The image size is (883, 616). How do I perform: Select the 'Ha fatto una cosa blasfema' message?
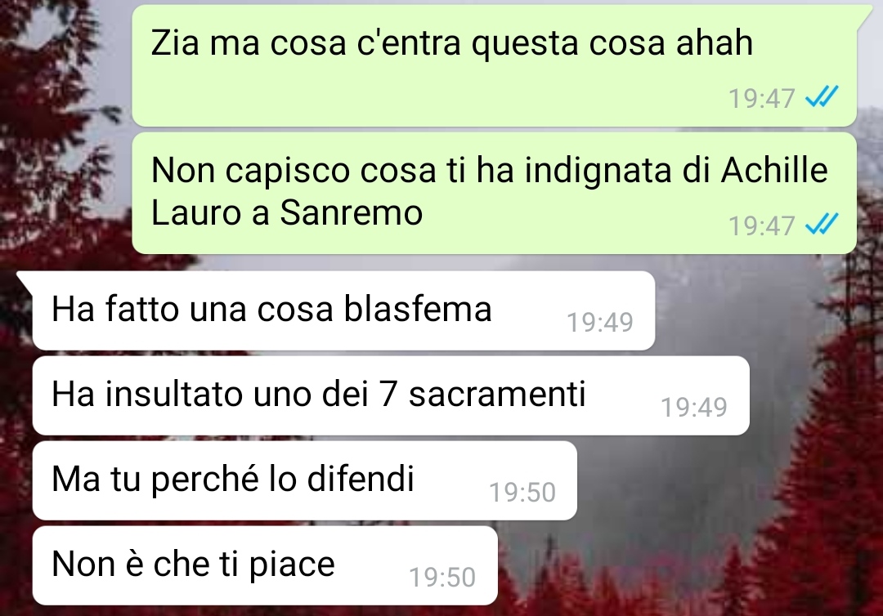tap(344, 310)
